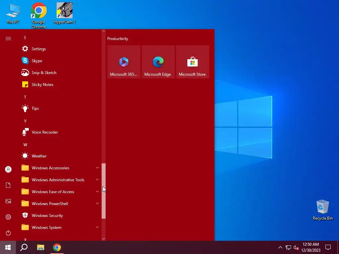Viewport: 339px width, 254px height.
Task: Open File Explorer from taskbar
Action: point(40,247)
